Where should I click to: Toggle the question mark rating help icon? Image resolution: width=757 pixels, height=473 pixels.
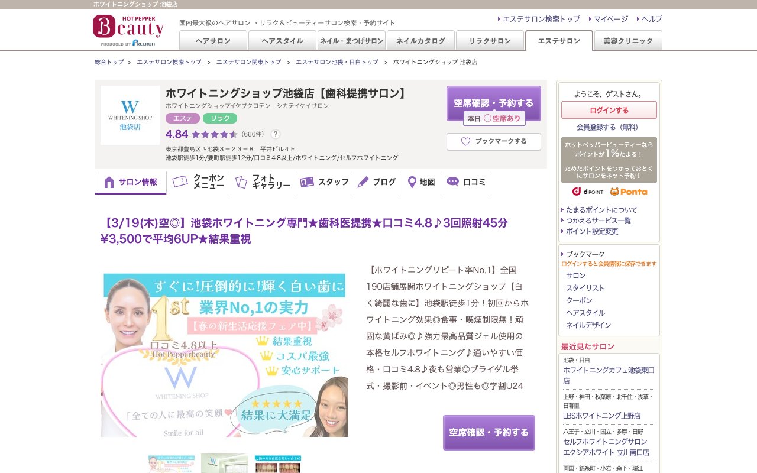[276, 134]
